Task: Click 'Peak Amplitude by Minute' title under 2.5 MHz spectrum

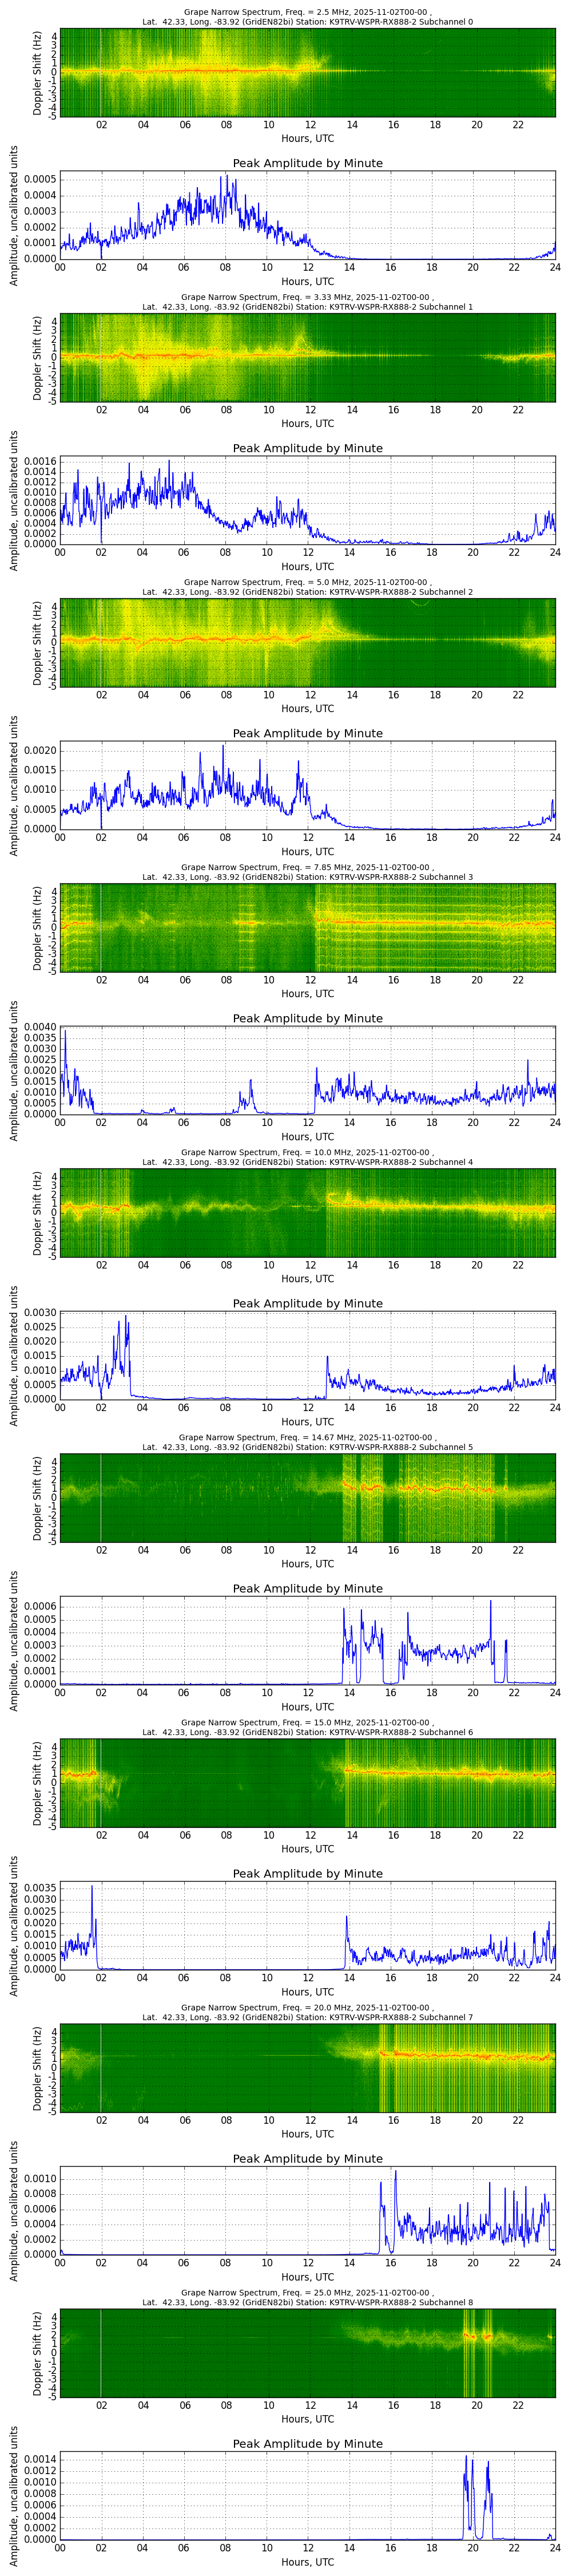Action: click(x=308, y=163)
